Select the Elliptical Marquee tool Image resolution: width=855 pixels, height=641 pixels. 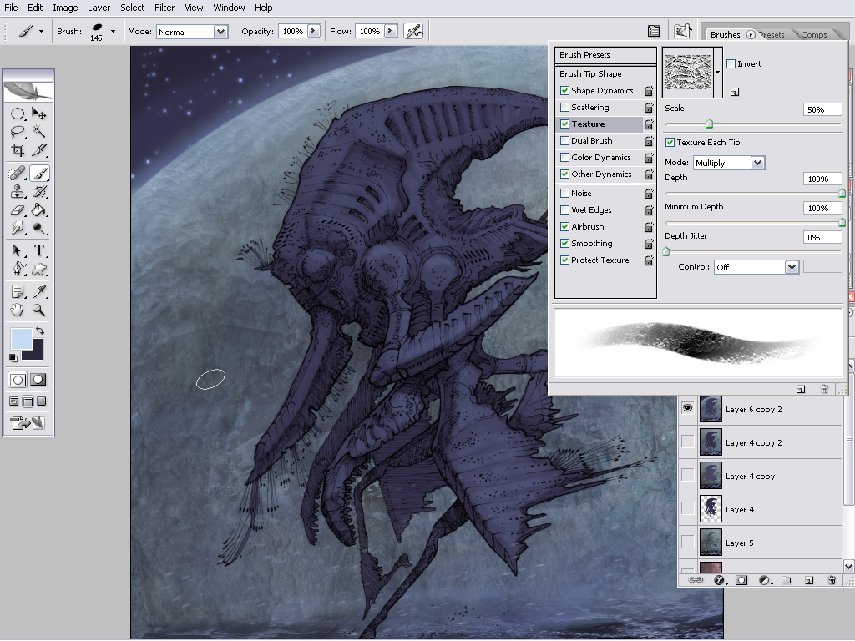[x=18, y=114]
